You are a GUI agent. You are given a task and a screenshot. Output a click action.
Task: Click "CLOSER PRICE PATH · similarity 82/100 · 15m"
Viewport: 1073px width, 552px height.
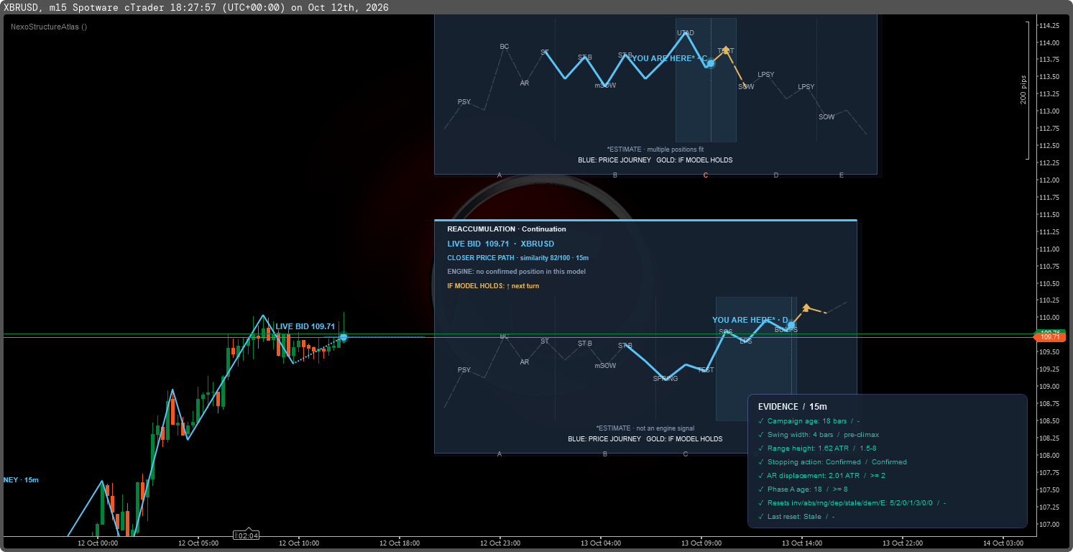[518, 257]
